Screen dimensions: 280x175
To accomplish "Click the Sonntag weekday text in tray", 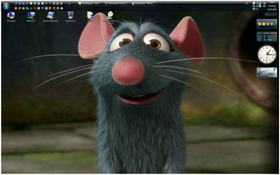I will pos(272,6).
